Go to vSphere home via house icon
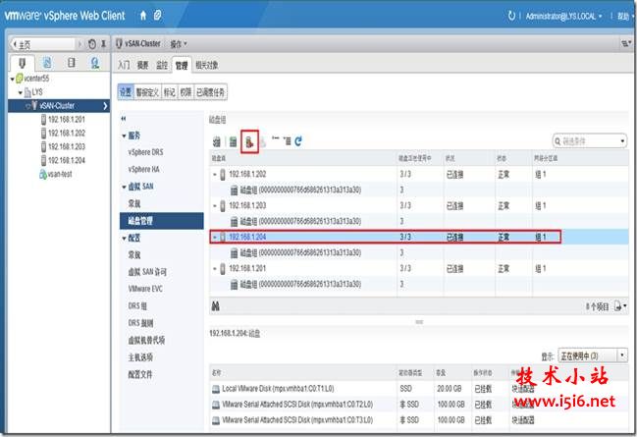 143,16
